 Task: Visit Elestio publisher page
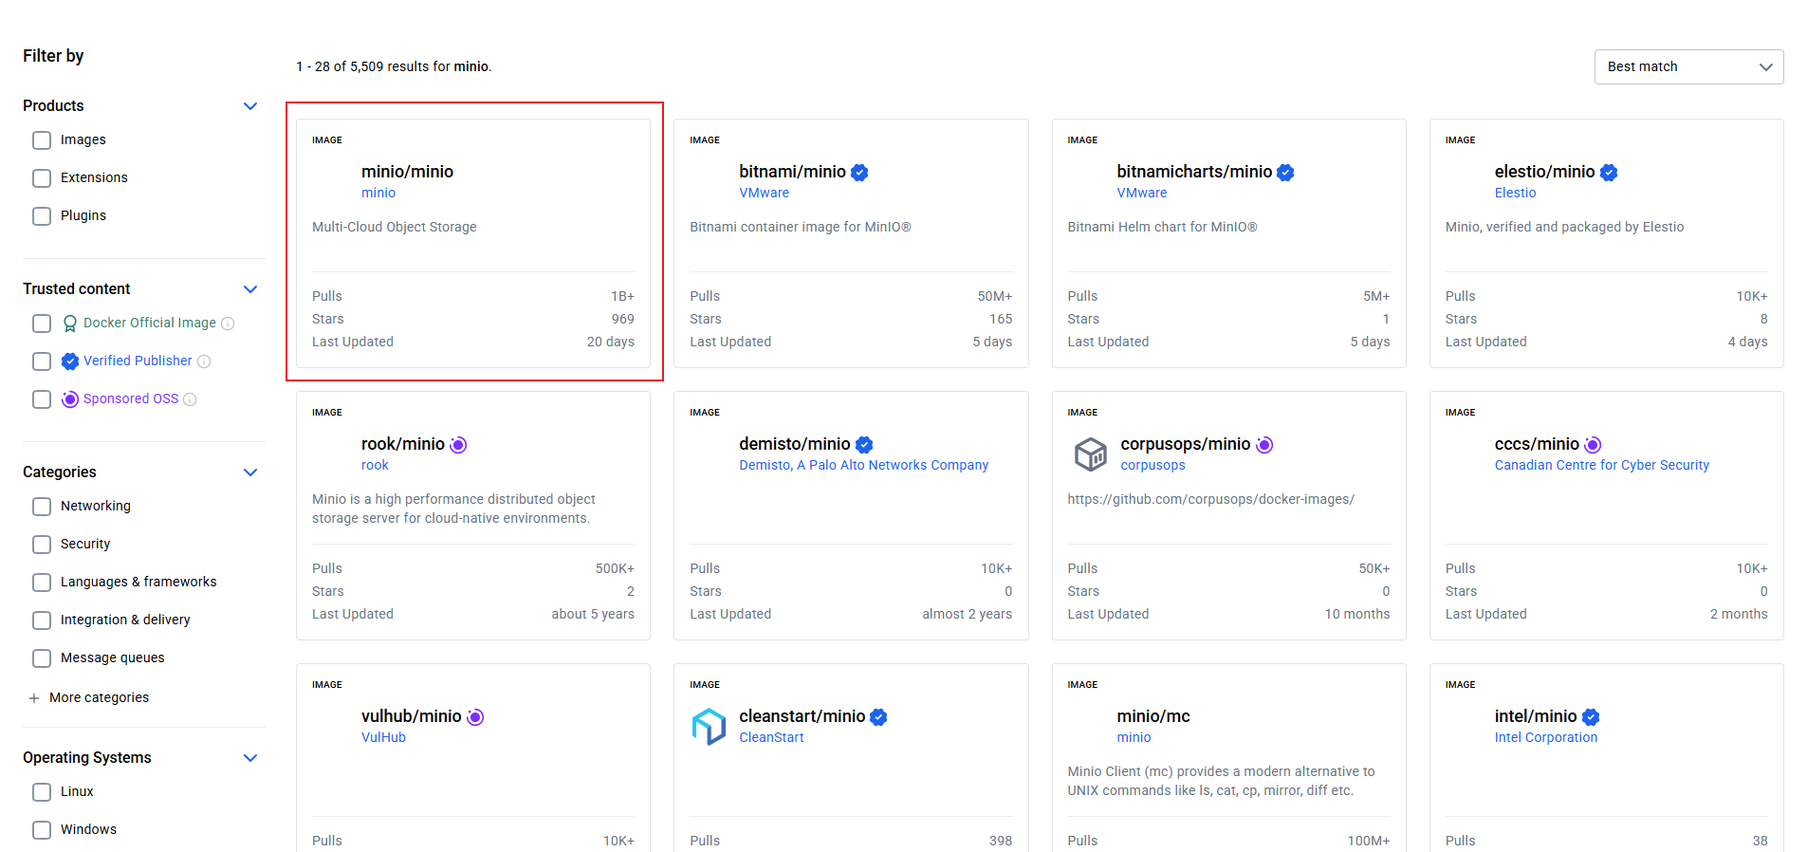tap(1515, 193)
